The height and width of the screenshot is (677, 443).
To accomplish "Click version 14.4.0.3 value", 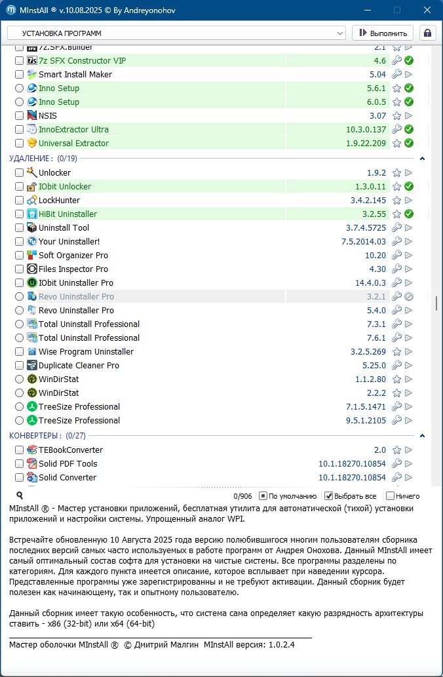I will pyautogui.click(x=370, y=283).
